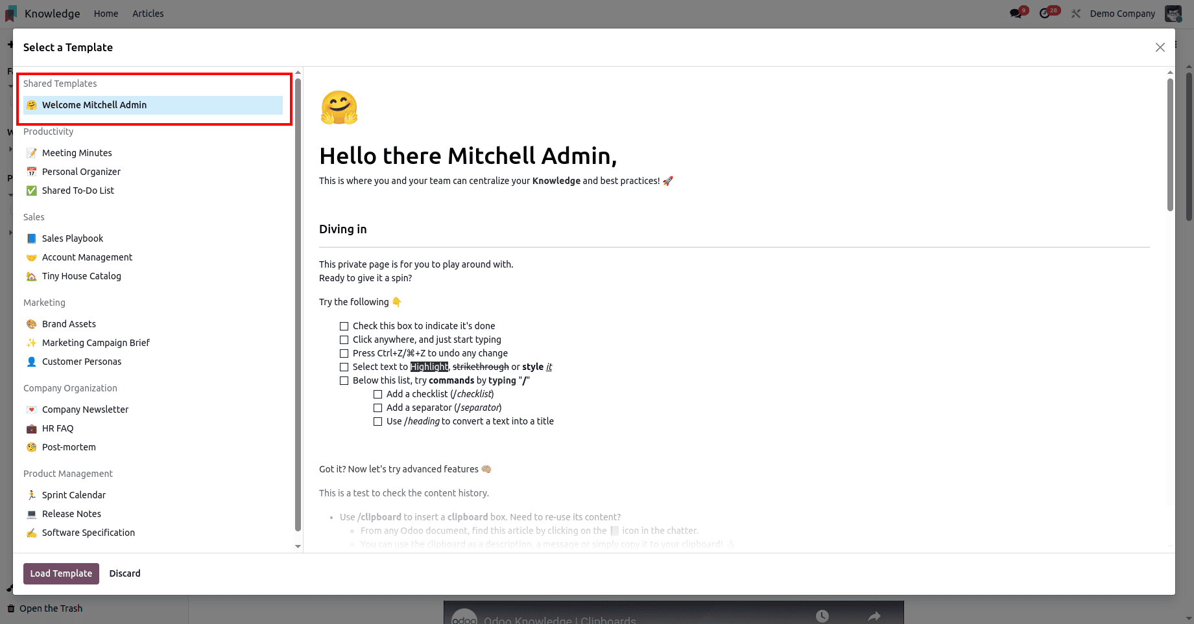Click the 'Diving in' section heading
Screen dimensions: 1194x624
(x=343, y=229)
